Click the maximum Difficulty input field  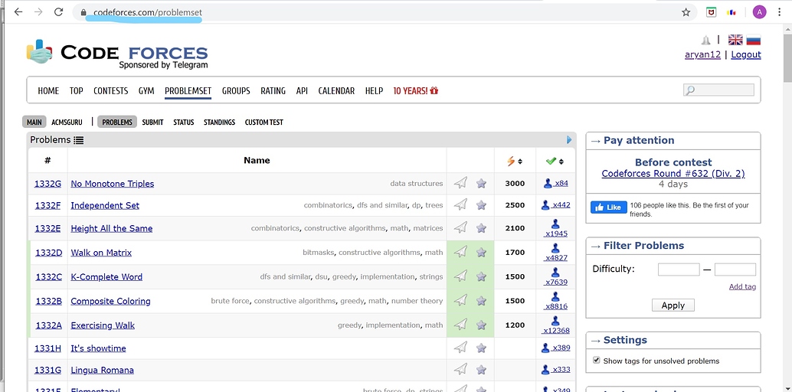click(x=735, y=269)
